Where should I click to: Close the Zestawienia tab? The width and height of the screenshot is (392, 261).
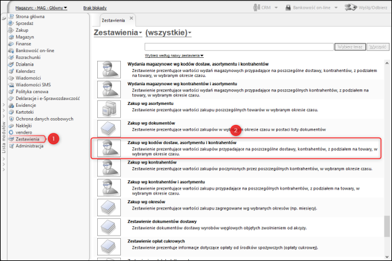pos(131,18)
